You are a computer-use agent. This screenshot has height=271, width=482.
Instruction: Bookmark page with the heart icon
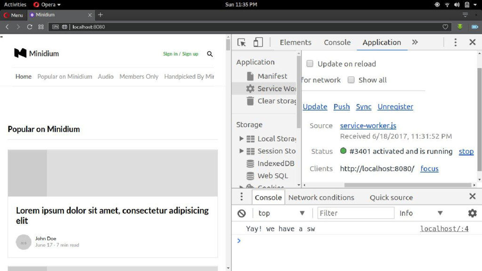pos(445,27)
